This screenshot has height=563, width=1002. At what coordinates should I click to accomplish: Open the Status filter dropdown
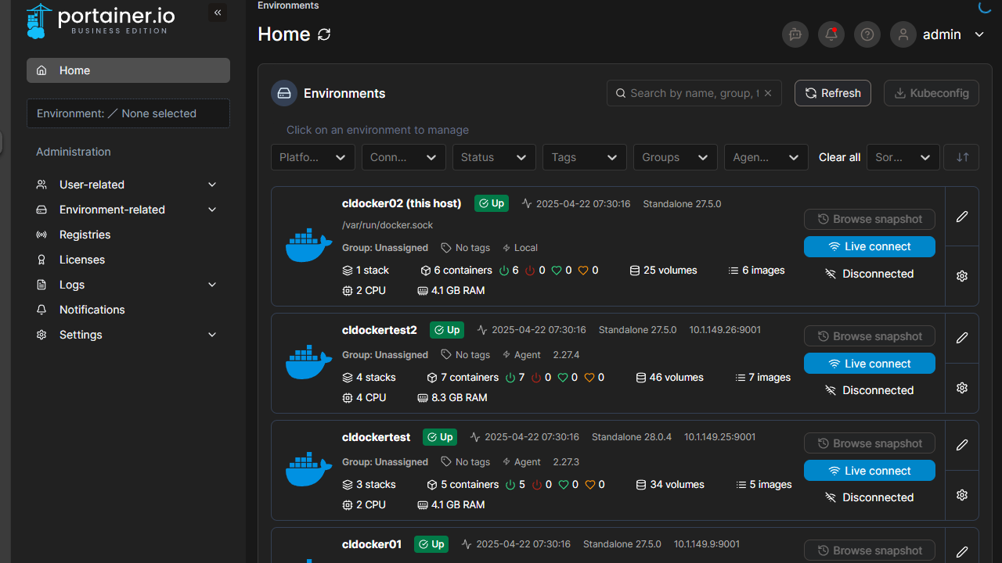pyautogui.click(x=494, y=157)
